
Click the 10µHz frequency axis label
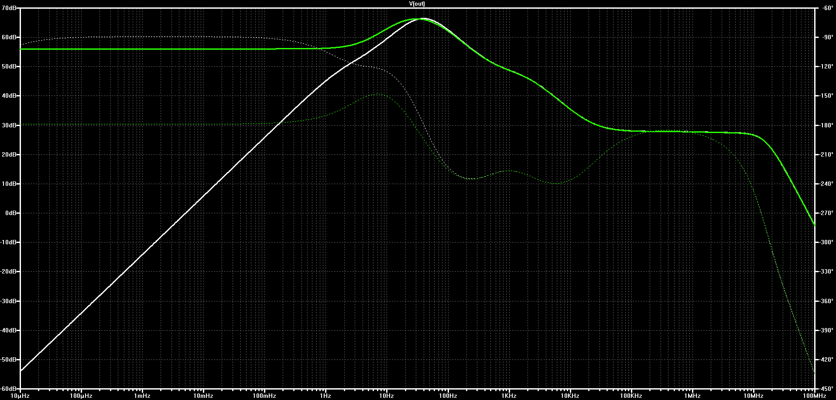(x=20, y=396)
